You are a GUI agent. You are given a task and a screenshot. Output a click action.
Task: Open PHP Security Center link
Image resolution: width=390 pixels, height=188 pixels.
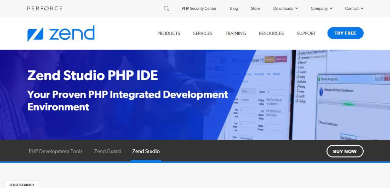click(199, 8)
